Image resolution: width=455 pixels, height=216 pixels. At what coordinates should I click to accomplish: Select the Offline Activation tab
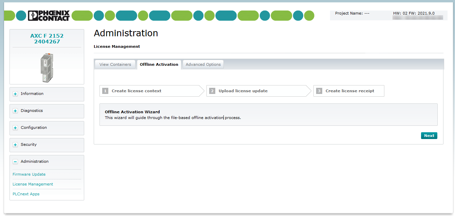pyautogui.click(x=159, y=64)
